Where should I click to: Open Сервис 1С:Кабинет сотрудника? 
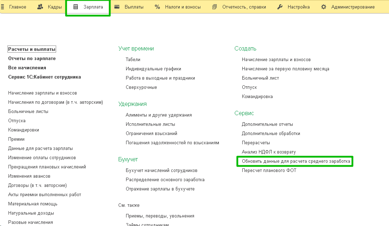pyautogui.click(x=44, y=77)
